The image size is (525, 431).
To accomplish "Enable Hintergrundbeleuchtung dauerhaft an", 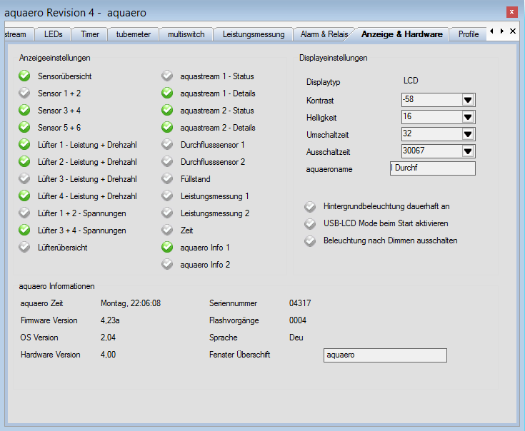I will (309, 206).
